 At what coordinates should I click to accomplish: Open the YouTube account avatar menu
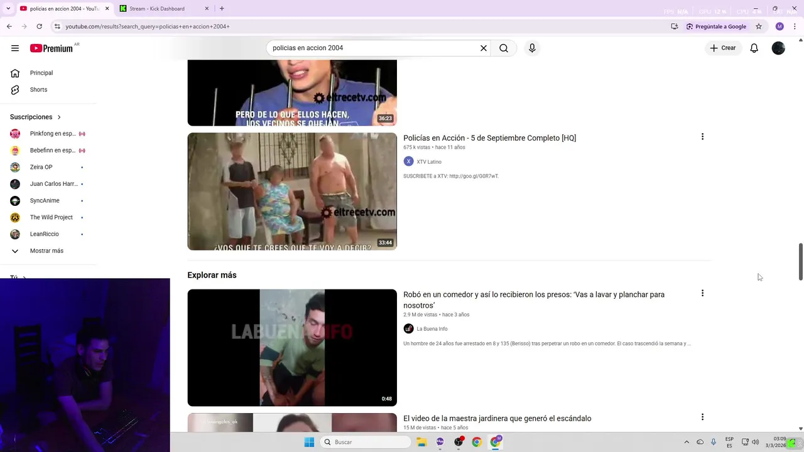778,48
